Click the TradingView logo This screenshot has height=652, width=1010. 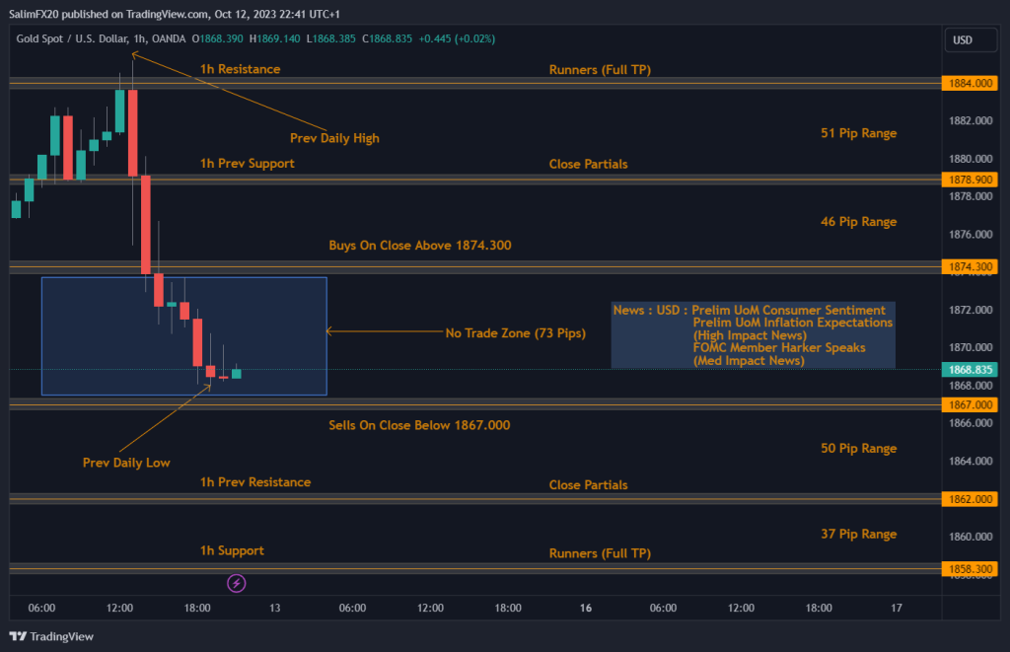point(51,636)
